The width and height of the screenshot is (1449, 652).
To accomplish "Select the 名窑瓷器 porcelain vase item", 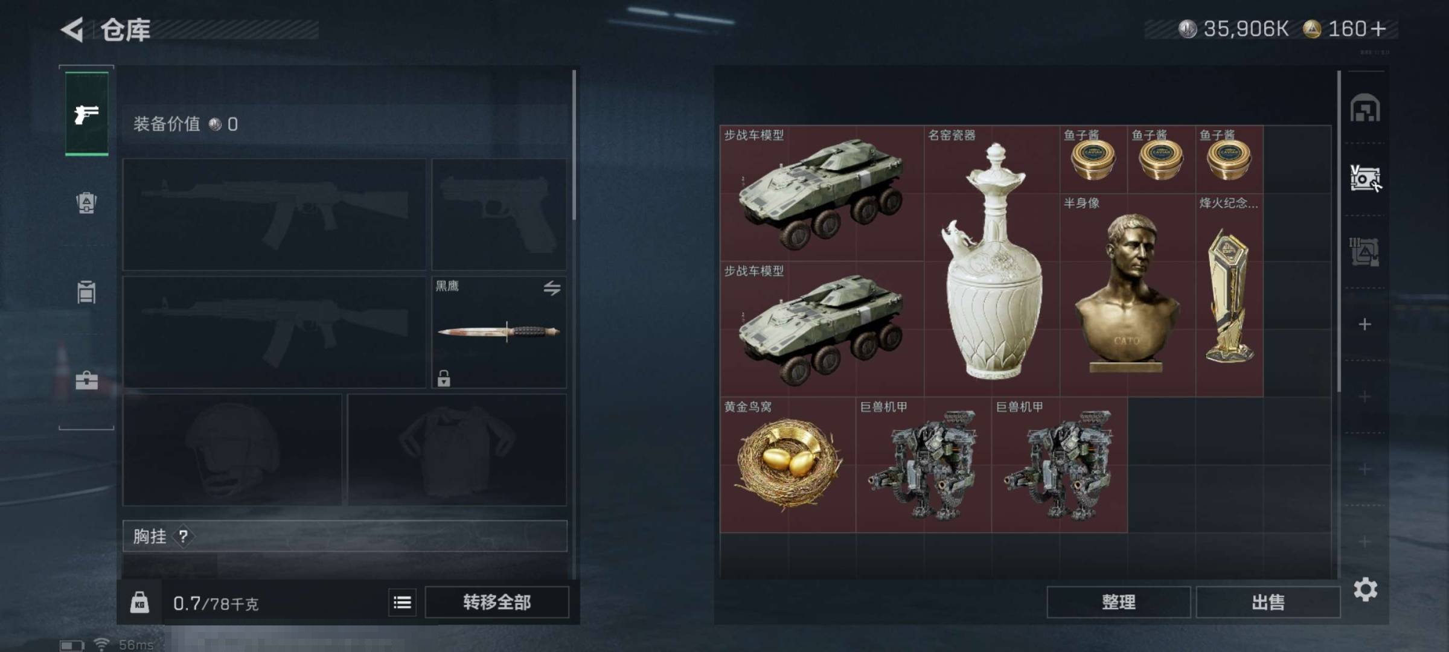I will pyautogui.click(x=991, y=261).
